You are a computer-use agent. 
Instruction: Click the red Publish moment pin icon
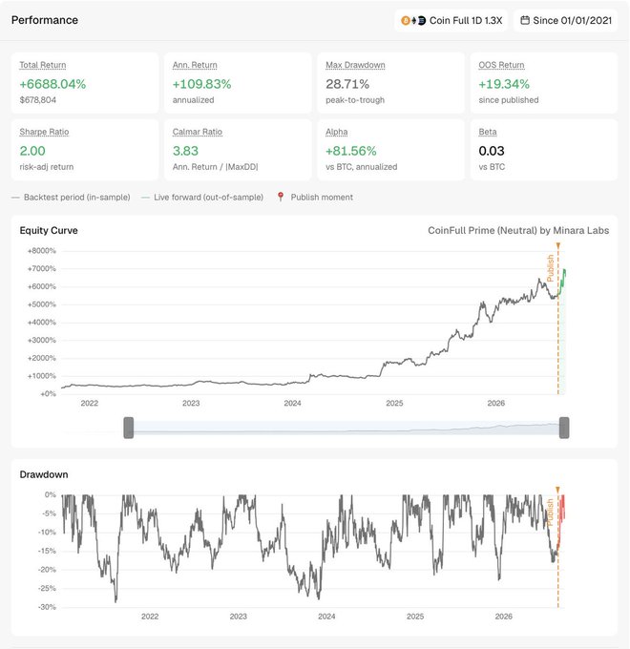[281, 197]
